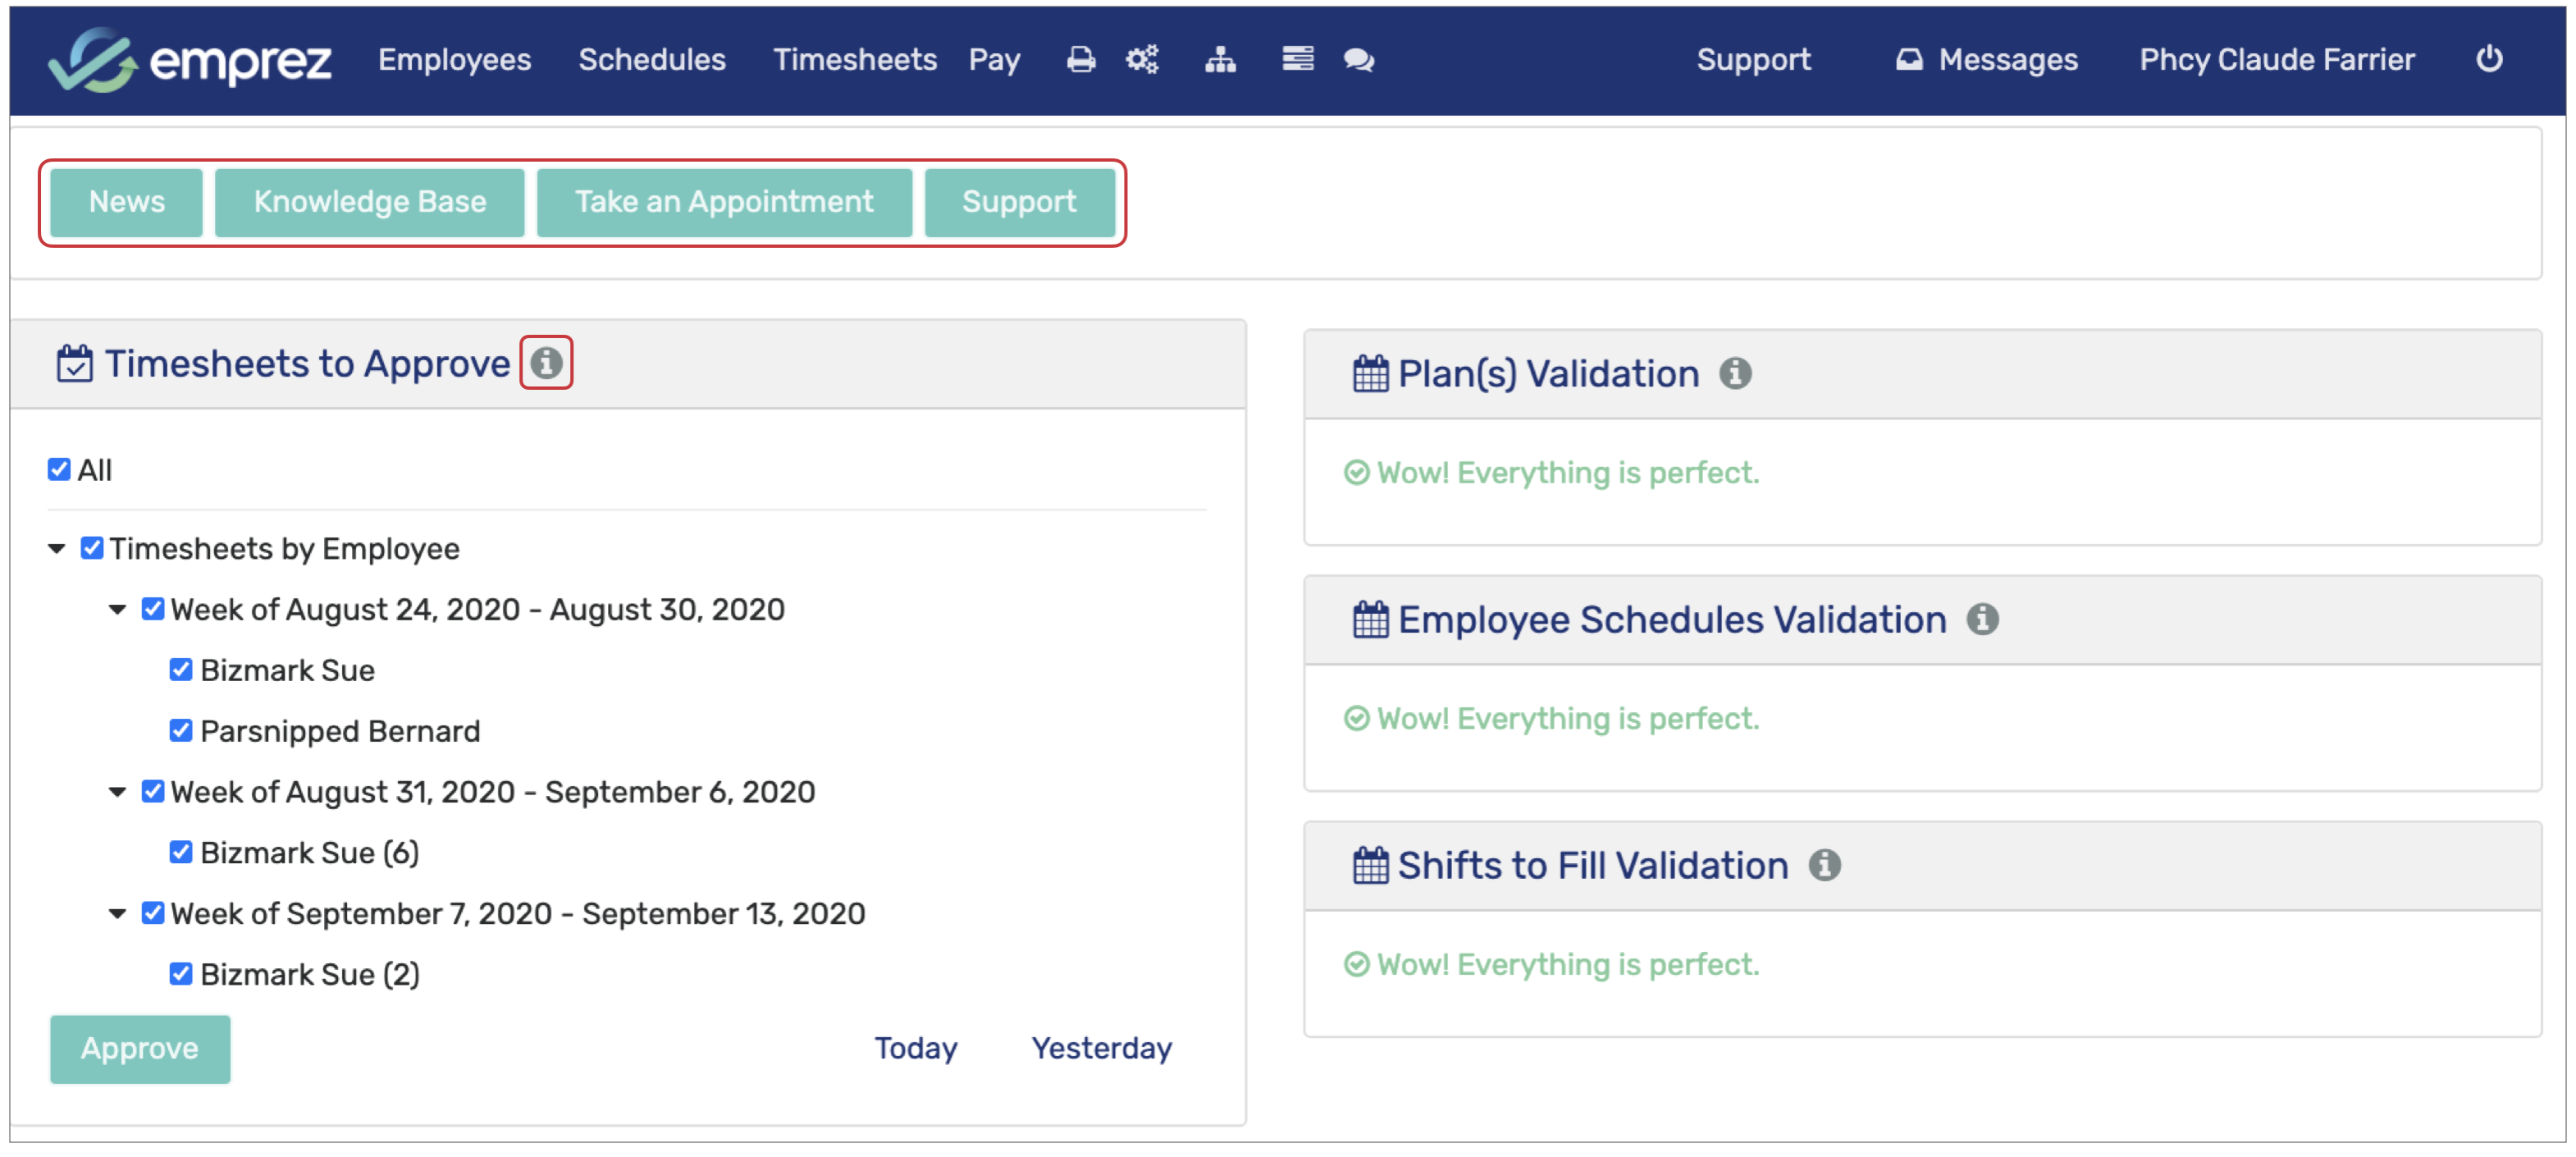
Task: Toggle Bizmark Sue (6) checkbox
Action: (x=181, y=853)
